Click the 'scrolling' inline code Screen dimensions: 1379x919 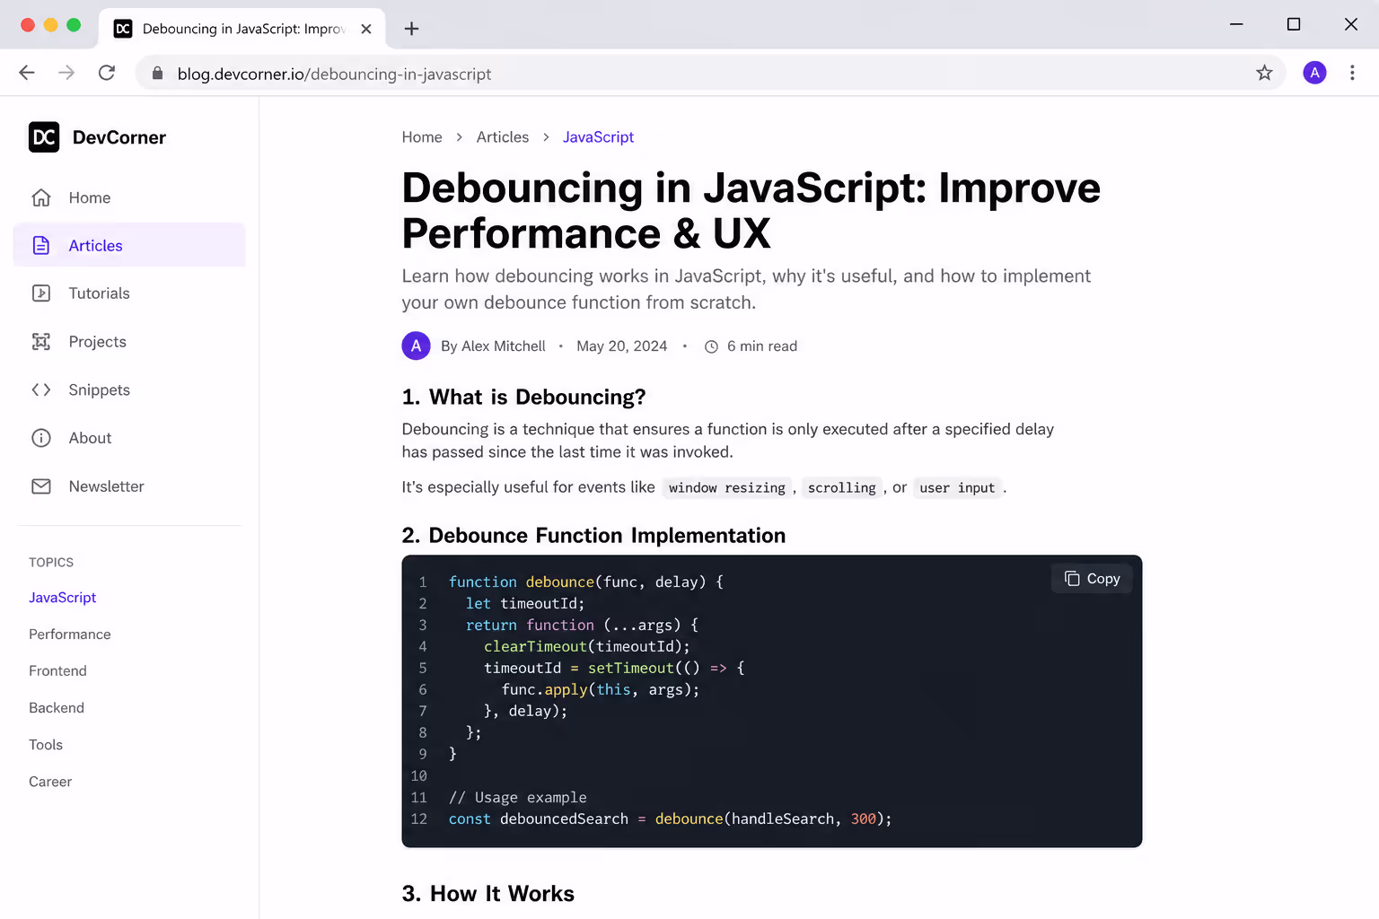tap(841, 487)
